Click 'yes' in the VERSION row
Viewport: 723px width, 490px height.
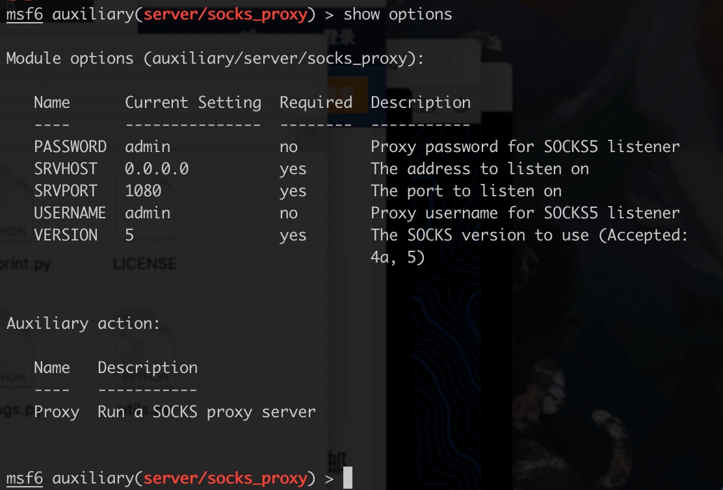click(x=293, y=235)
